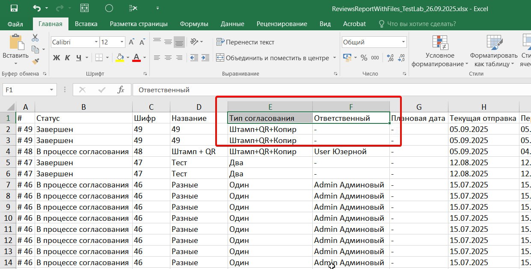The height and width of the screenshot is (269, 531).
Task: Open Форматировать как таблицу menu
Action: click(494, 51)
